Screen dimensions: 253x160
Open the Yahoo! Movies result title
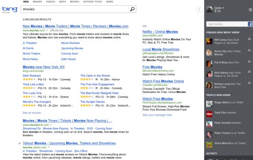point(69,143)
